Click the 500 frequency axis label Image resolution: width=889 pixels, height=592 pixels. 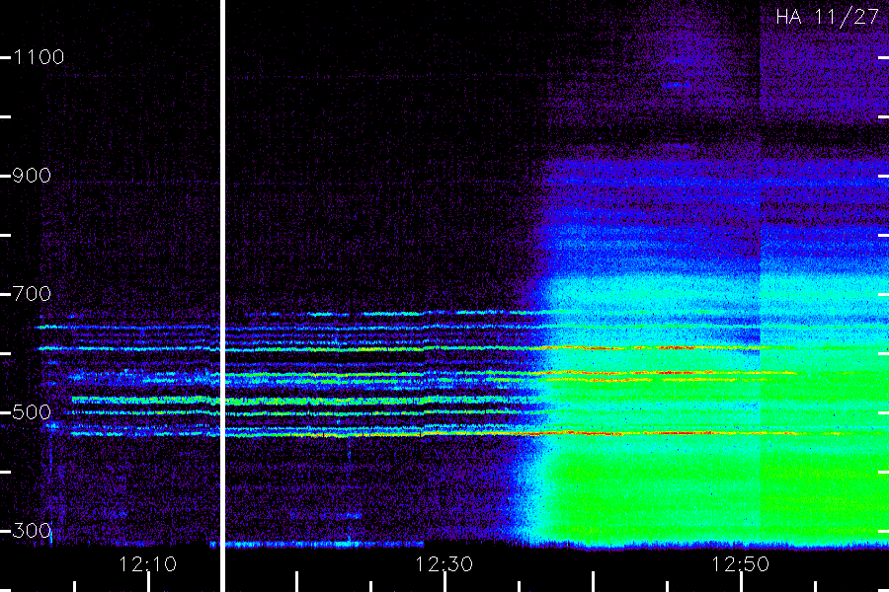click(32, 412)
